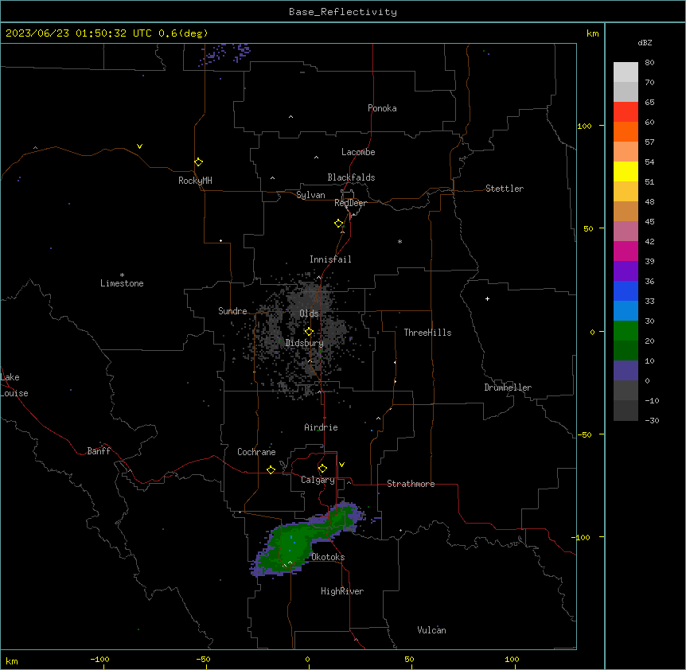Click the Innisfail city label
Viewport: 686px width, 670px height.
330,259
